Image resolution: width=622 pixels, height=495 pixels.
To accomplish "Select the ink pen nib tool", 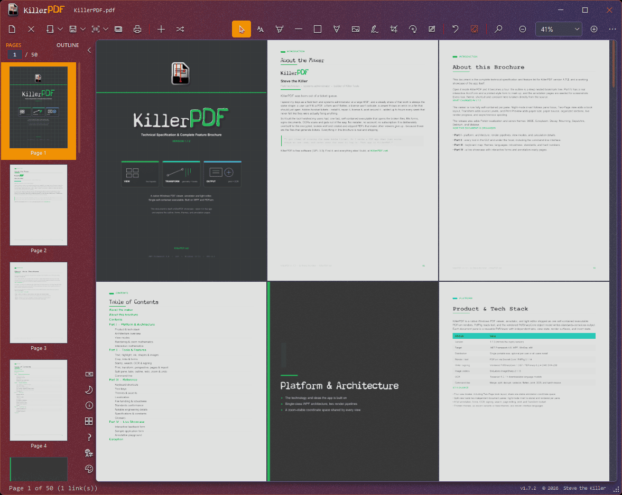I will 337,30.
